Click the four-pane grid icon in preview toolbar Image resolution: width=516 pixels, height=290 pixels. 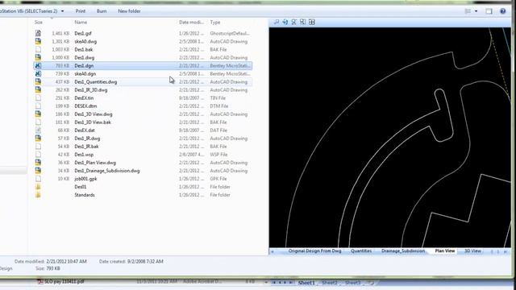312,22
